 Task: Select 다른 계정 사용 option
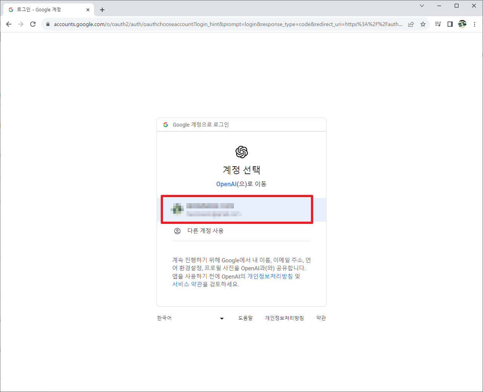point(241,231)
